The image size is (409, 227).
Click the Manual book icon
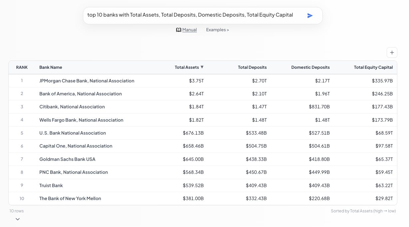point(179,30)
